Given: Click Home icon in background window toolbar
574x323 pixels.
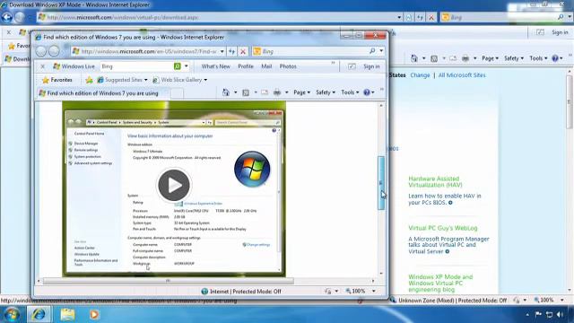Looking at the screenshot, I should [x=414, y=58].
